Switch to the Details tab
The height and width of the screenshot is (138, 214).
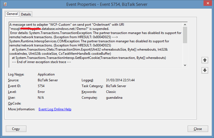[26, 14]
